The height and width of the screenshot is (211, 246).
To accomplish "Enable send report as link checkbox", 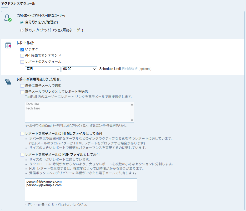I will (x=22, y=92).
